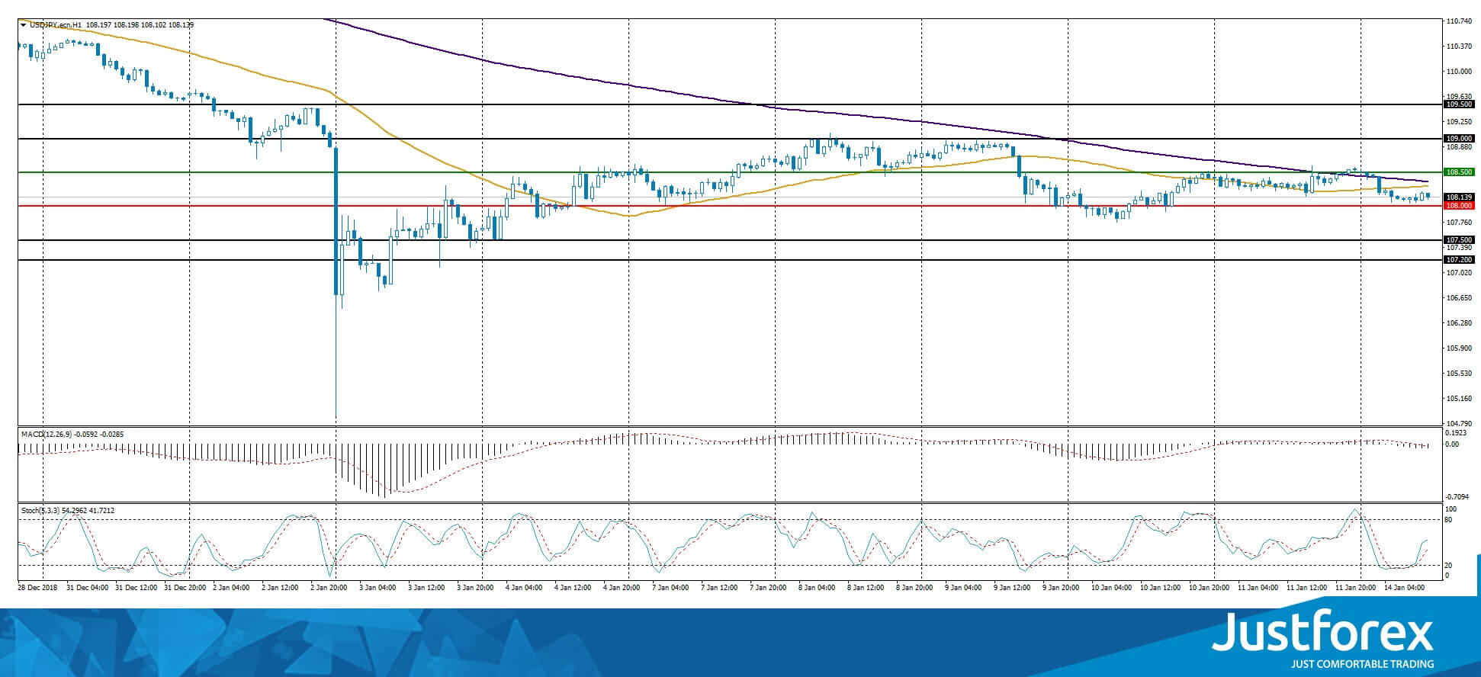This screenshot has height=677, width=1481.
Task: Click the 8 Jan 12:00 time label
Action: coord(867,588)
